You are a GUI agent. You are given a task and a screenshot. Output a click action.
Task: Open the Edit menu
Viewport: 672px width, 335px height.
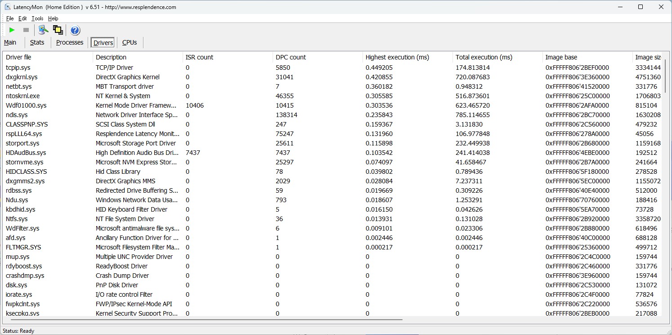pos(22,18)
